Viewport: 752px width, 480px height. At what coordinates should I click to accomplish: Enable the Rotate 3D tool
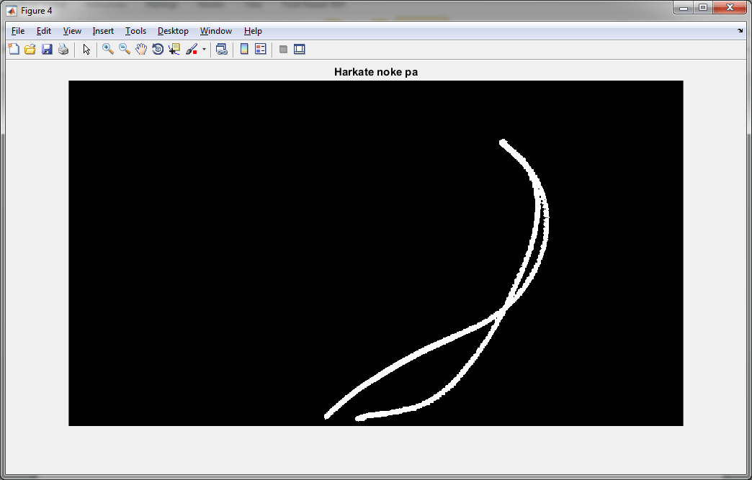click(x=157, y=49)
